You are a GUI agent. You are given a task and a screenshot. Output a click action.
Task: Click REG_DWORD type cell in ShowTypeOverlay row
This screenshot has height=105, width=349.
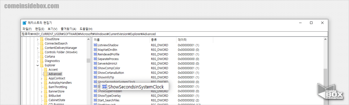tap(159, 96)
